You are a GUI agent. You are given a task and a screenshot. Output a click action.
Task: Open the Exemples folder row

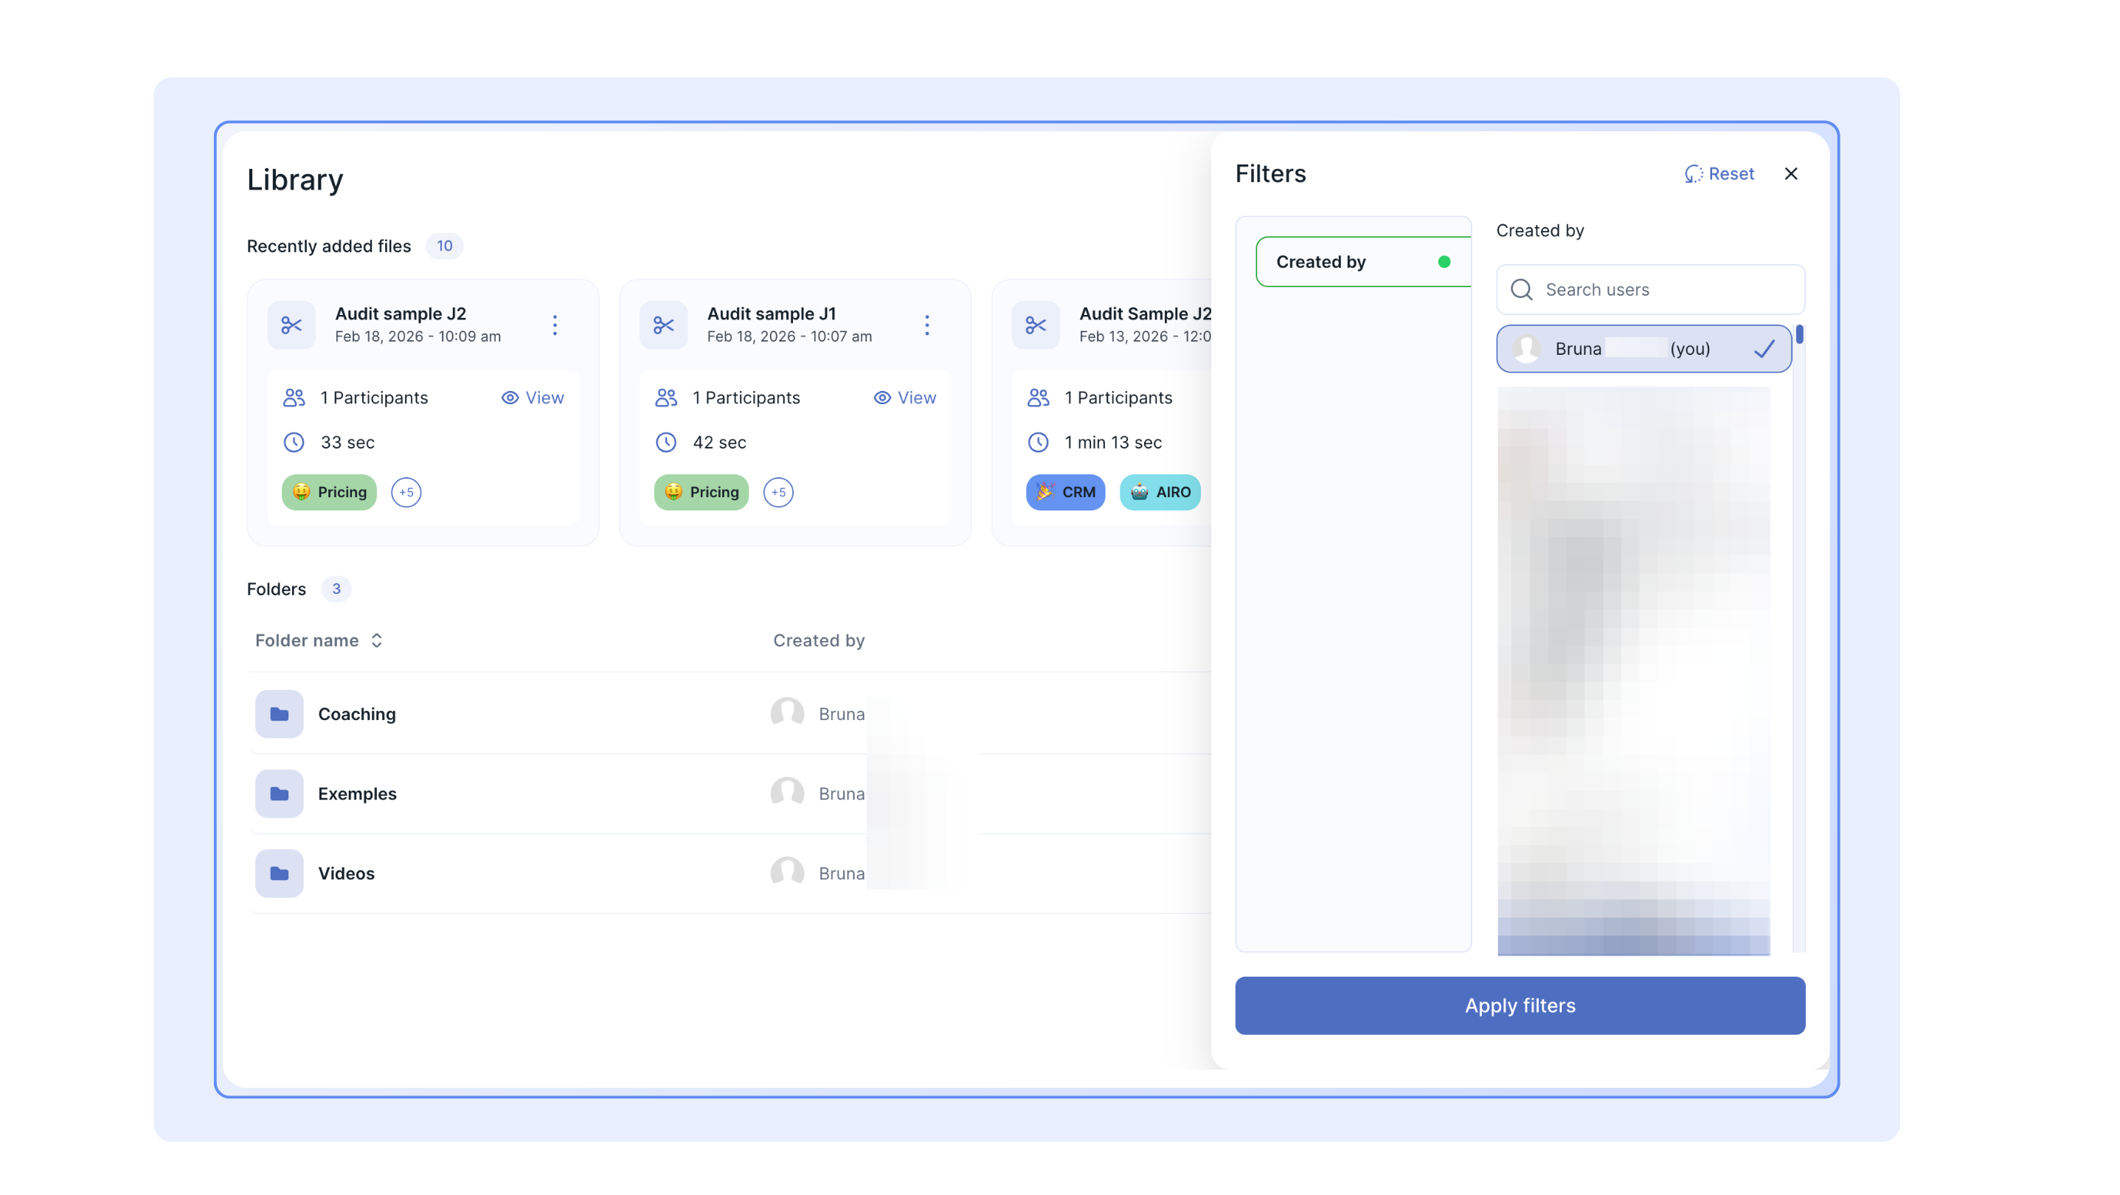tap(357, 794)
